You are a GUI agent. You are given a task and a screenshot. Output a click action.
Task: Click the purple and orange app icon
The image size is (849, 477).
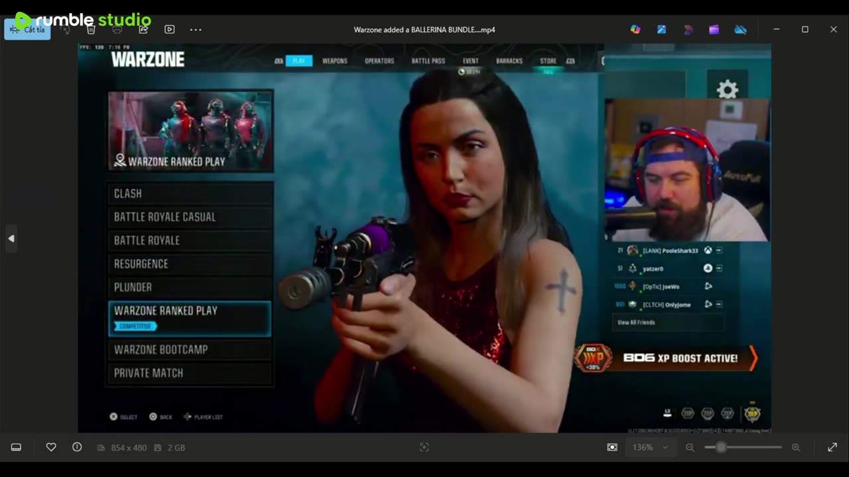[x=688, y=30]
